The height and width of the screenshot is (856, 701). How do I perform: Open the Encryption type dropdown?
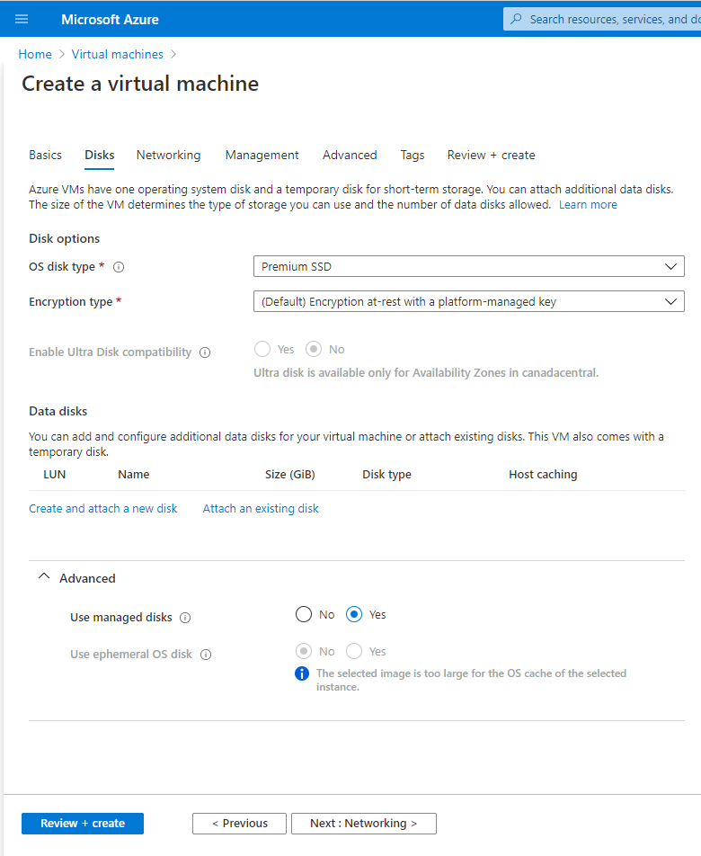[468, 301]
